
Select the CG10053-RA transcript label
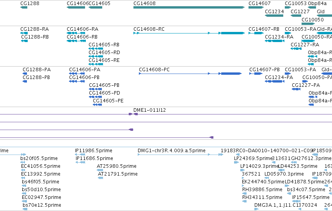tap(301, 29)
